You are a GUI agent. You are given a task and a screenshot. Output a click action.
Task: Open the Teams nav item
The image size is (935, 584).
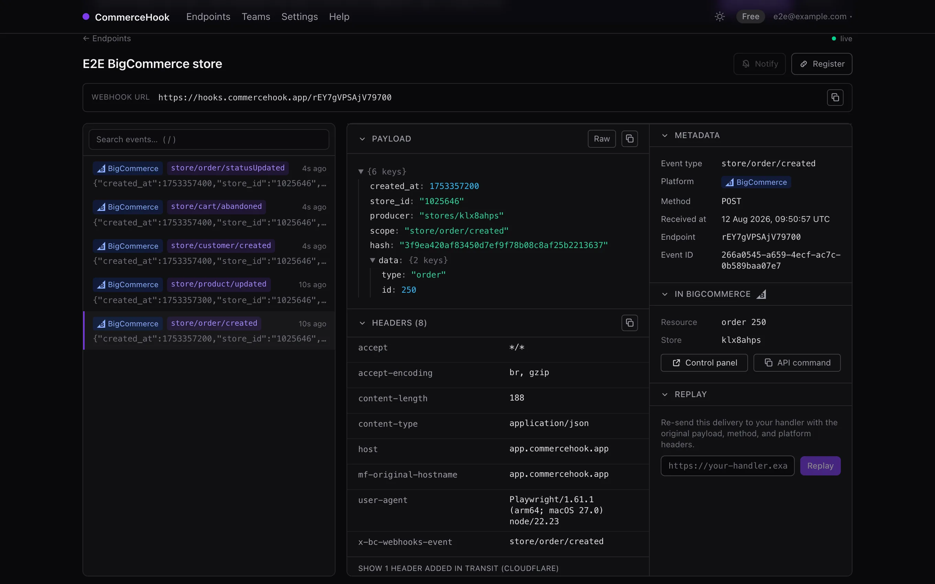[256, 16]
